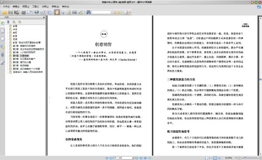This screenshot has width=262, height=160.
Task: Select the 第2章 bookmark
Action: click(x=28, y=49)
